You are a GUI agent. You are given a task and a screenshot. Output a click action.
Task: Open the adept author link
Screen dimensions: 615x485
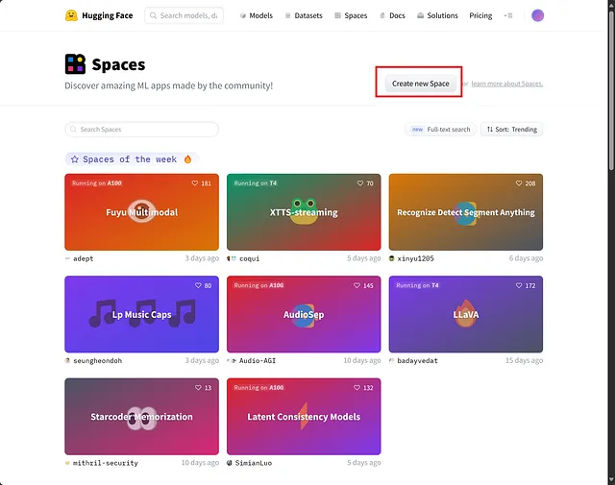tap(84, 258)
